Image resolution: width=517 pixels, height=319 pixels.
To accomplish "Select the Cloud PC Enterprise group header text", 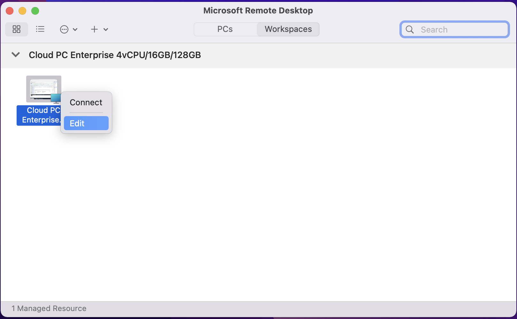I will click(115, 55).
